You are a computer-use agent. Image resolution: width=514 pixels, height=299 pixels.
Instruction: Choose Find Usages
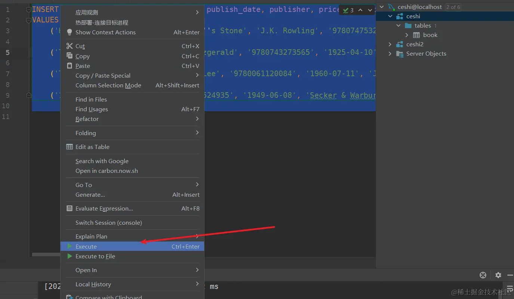tap(132, 109)
